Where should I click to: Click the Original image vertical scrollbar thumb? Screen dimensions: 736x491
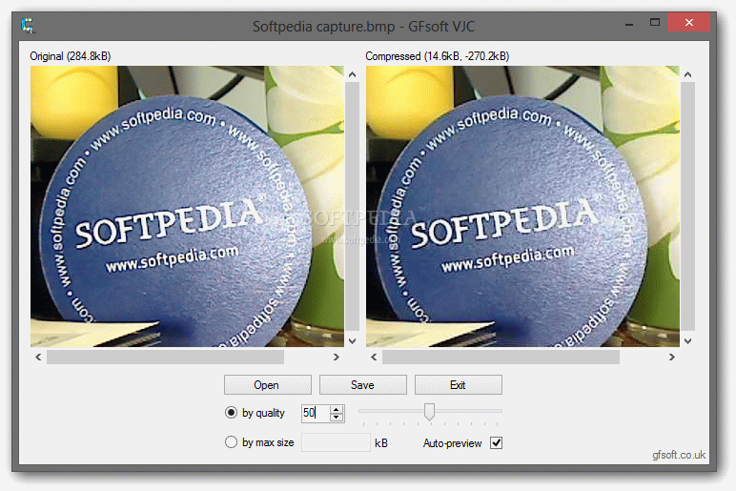tap(352, 207)
